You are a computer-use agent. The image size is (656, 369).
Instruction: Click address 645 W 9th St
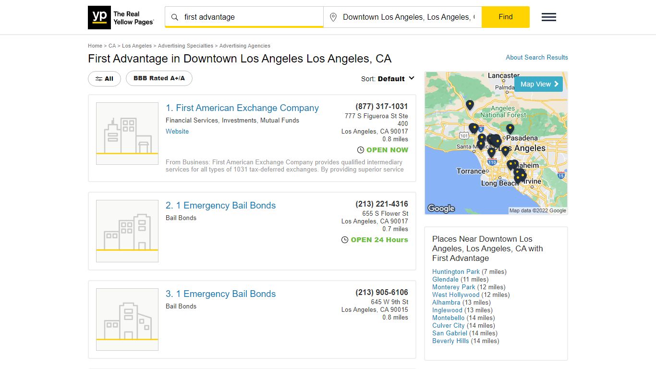click(x=389, y=302)
